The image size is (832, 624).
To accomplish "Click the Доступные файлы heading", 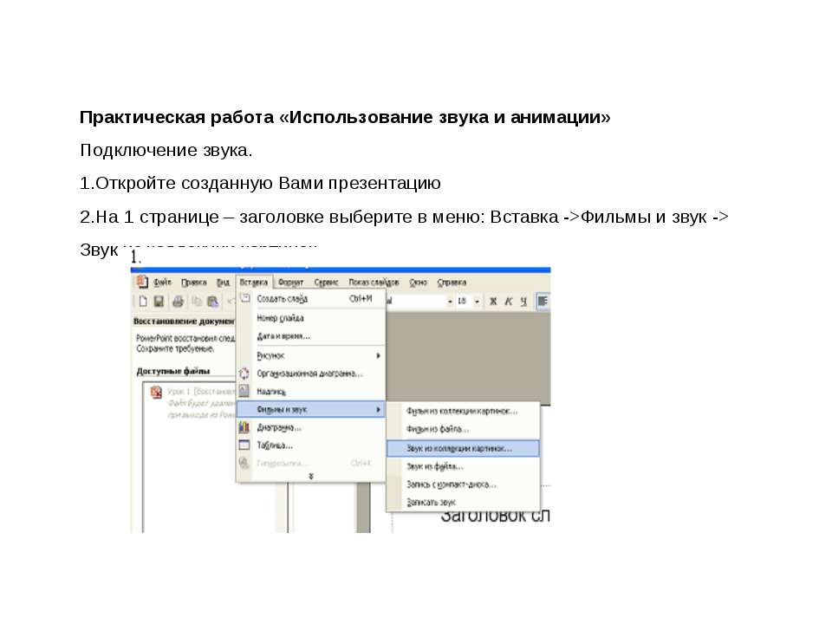I will (x=173, y=371).
